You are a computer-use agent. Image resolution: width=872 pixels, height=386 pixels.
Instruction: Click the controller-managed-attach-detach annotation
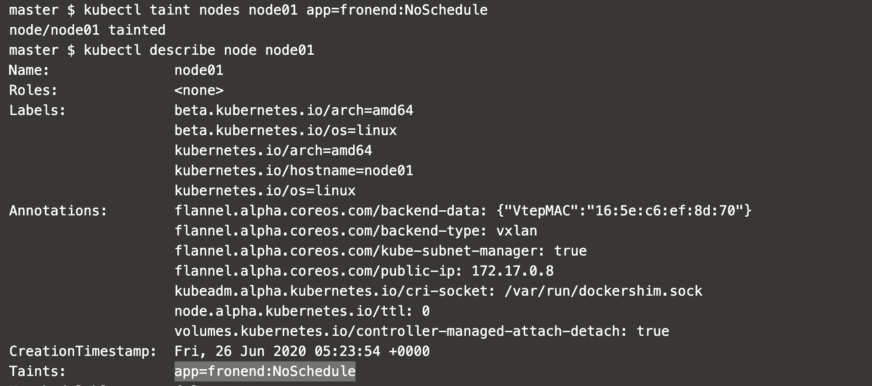[422, 331]
